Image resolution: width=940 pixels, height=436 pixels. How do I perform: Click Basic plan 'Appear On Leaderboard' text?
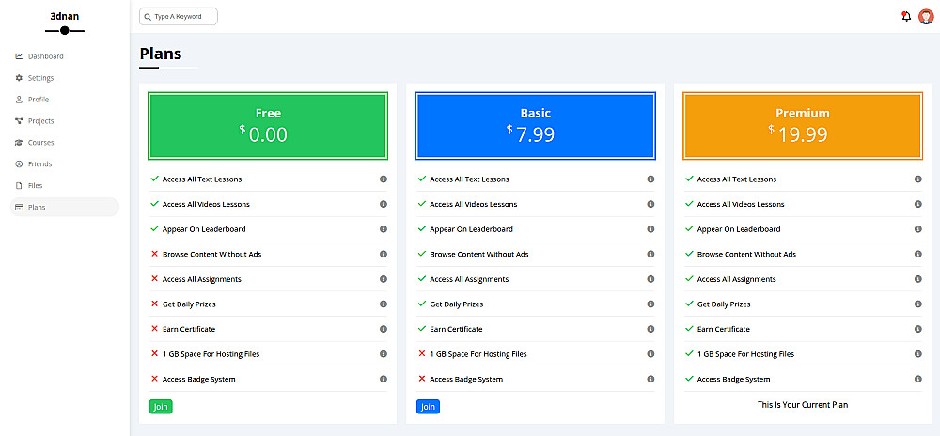coord(471,229)
